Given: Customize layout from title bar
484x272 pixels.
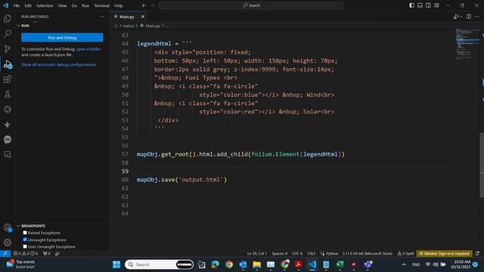Looking at the screenshot, I should pyautogui.click(x=437, y=5).
